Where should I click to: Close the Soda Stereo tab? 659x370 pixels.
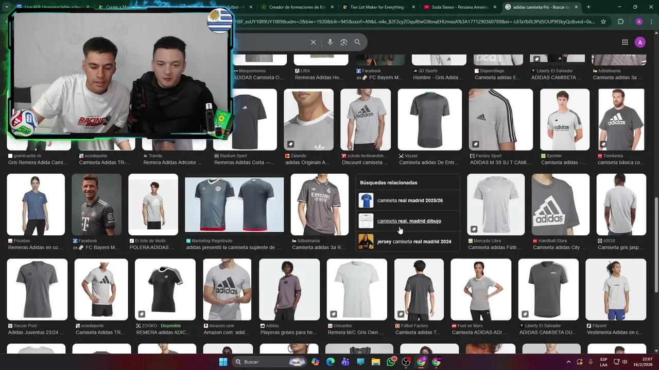pyautogui.click(x=495, y=7)
